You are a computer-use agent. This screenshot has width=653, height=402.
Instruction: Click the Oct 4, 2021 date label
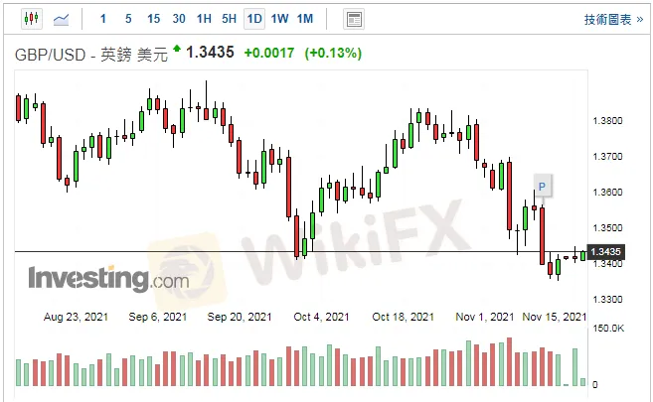322,317
